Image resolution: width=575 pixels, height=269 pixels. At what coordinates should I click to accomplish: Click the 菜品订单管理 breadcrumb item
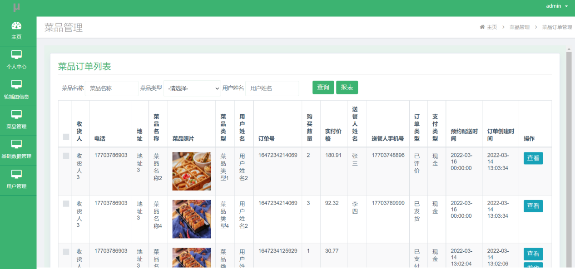pos(557,27)
